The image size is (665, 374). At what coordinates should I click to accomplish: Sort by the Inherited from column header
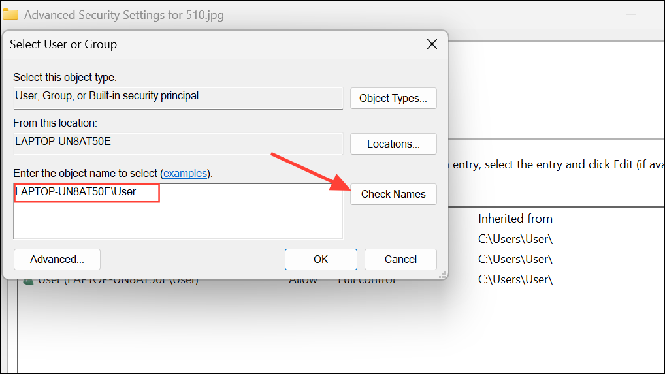point(515,219)
